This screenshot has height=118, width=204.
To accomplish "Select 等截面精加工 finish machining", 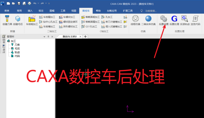I will coord(91,22).
